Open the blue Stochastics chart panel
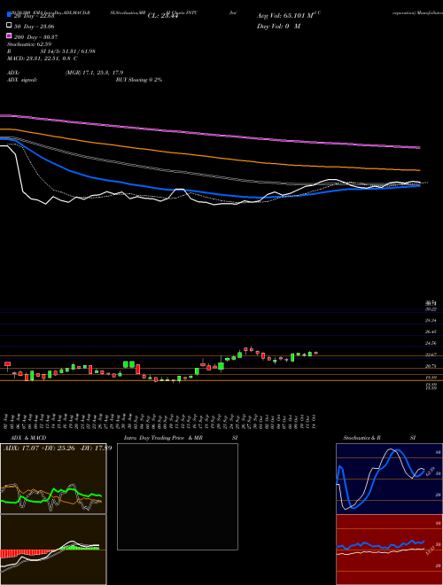443x585 pixels. tap(389, 479)
